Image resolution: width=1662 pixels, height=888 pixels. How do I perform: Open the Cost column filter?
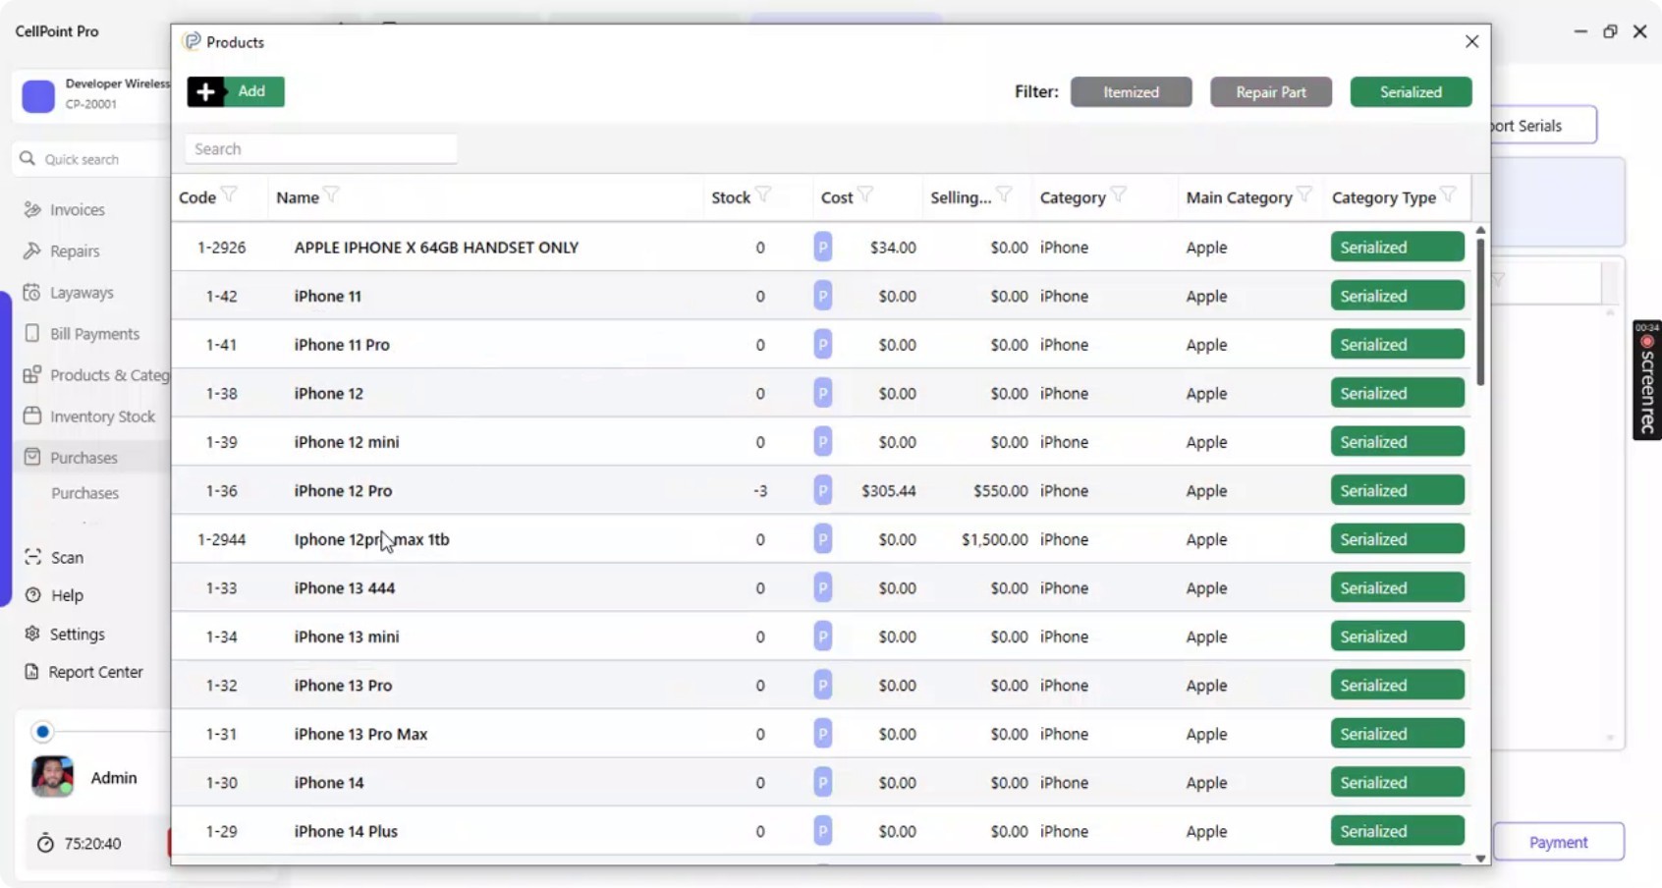(x=865, y=194)
